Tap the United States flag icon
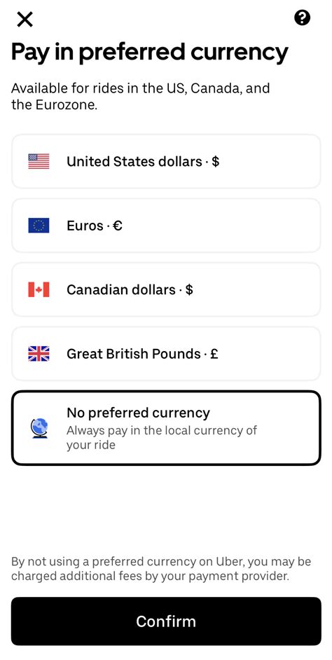 click(x=39, y=161)
